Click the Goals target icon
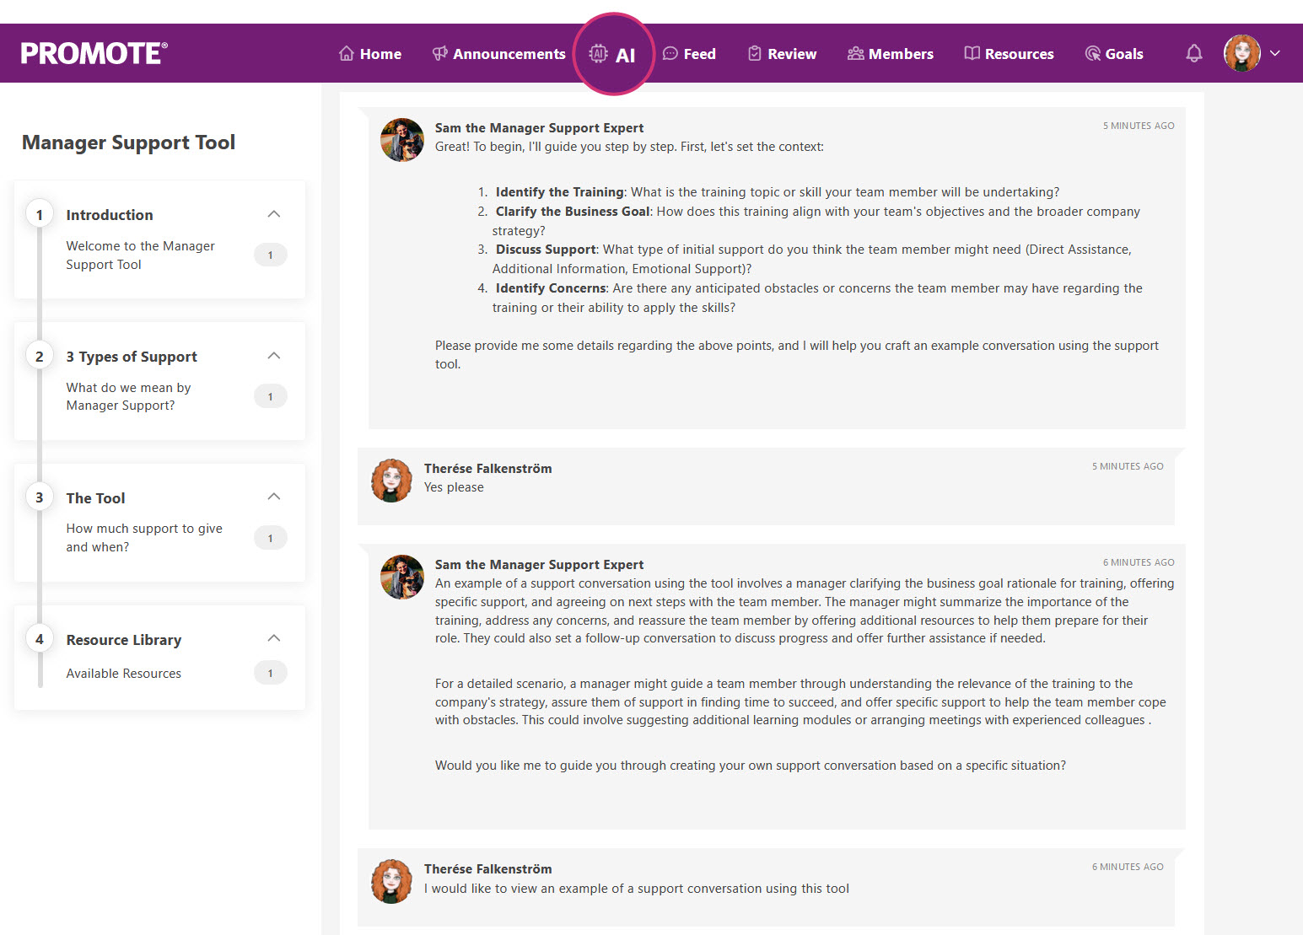Viewport: 1303px width, 935px height. click(1092, 54)
